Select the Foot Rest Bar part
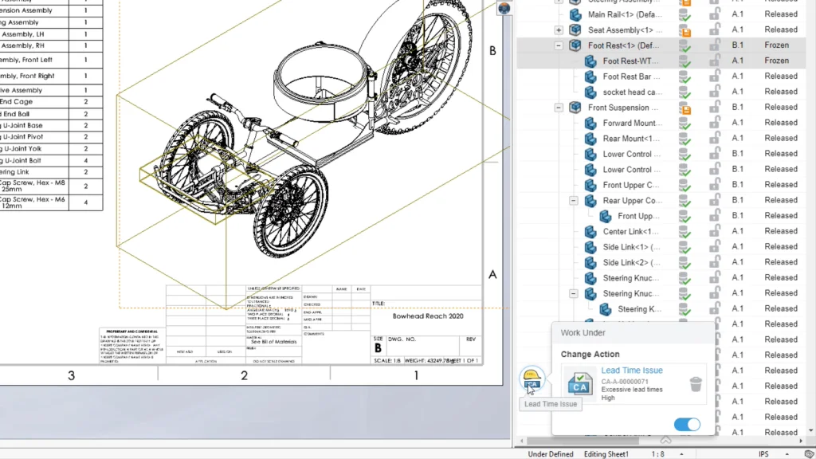 pyautogui.click(x=626, y=76)
